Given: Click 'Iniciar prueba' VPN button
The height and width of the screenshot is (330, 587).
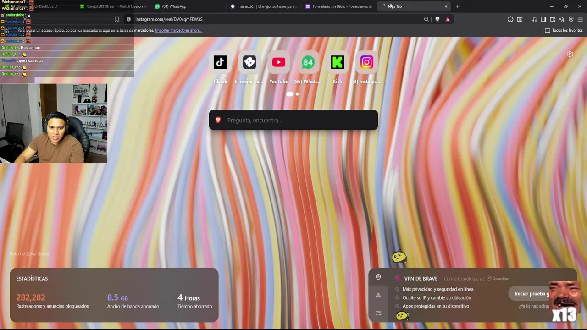Looking at the screenshot, I should coord(532,294).
